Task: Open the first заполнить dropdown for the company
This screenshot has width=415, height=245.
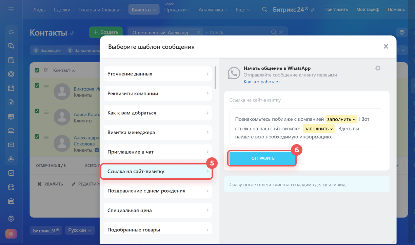Action: [x=341, y=119]
